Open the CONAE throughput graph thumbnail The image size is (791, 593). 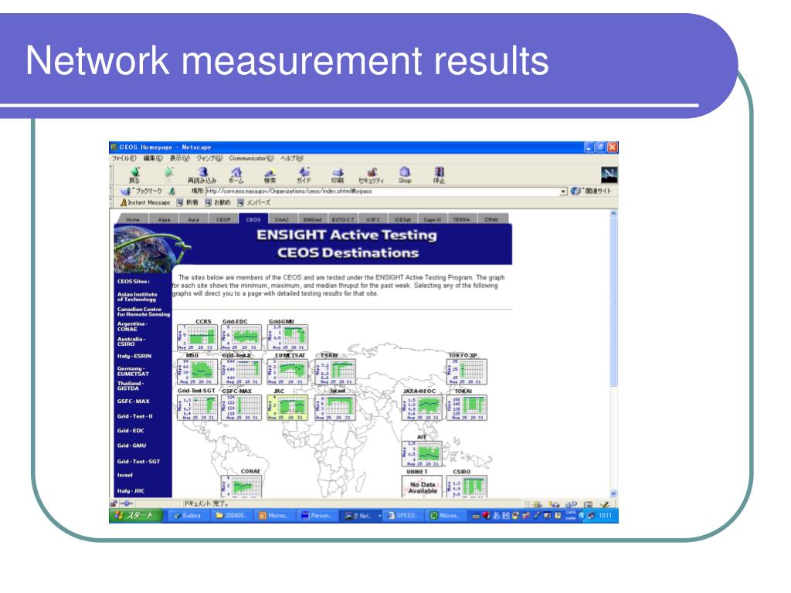(241, 486)
